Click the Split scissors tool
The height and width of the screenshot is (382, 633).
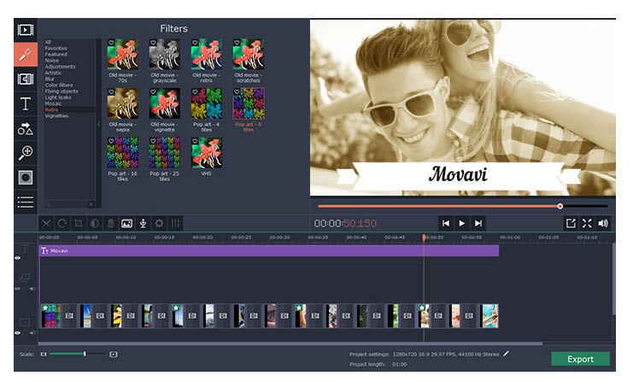coord(46,223)
